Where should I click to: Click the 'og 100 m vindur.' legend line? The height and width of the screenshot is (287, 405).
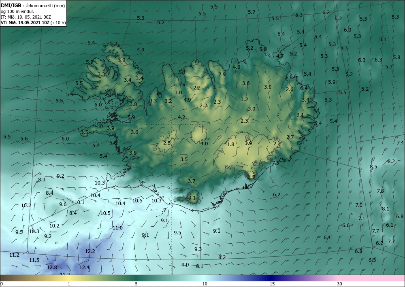pyautogui.click(x=17, y=11)
